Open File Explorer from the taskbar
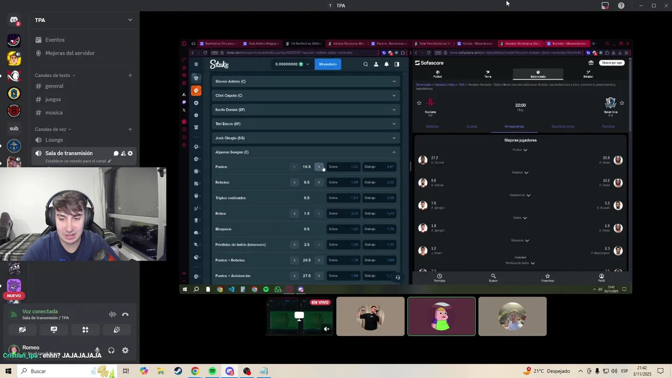The height and width of the screenshot is (378, 672). [161, 371]
